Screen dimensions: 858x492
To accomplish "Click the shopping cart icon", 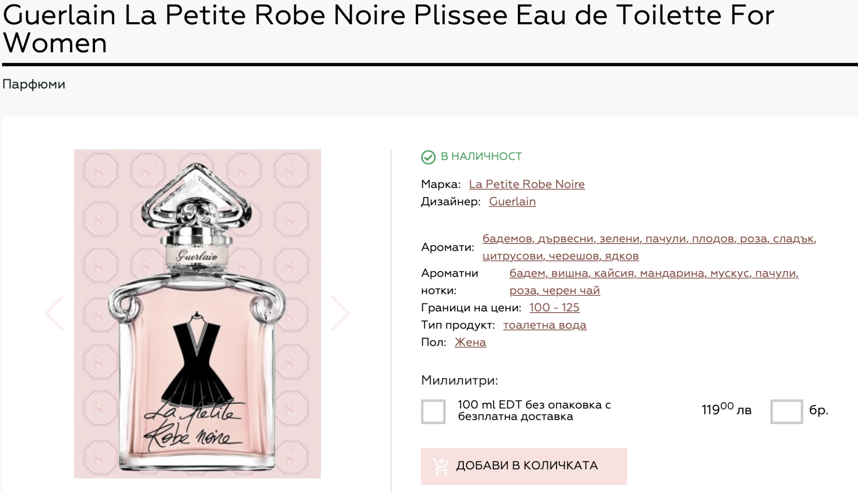I will click(440, 466).
